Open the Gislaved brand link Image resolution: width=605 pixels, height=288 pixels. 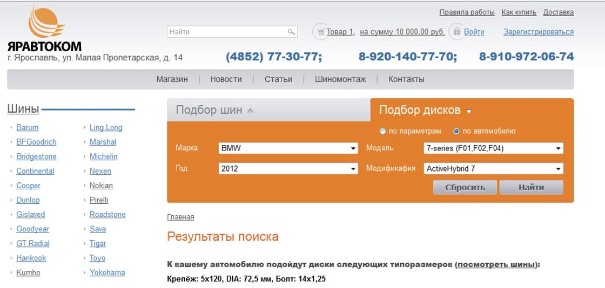point(30,215)
